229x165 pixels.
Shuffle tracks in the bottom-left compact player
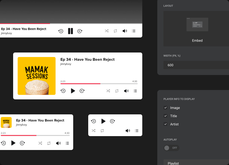tap(40, 143)
